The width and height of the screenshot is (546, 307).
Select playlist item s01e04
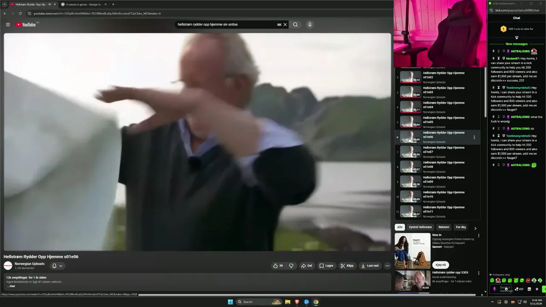(437, 107)
